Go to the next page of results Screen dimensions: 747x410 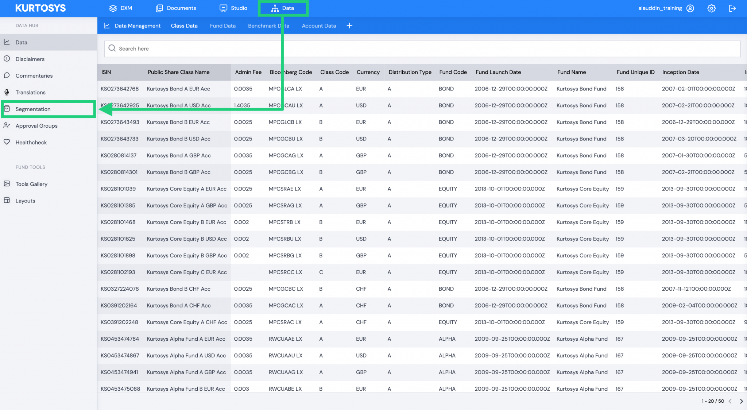point(741,401)
